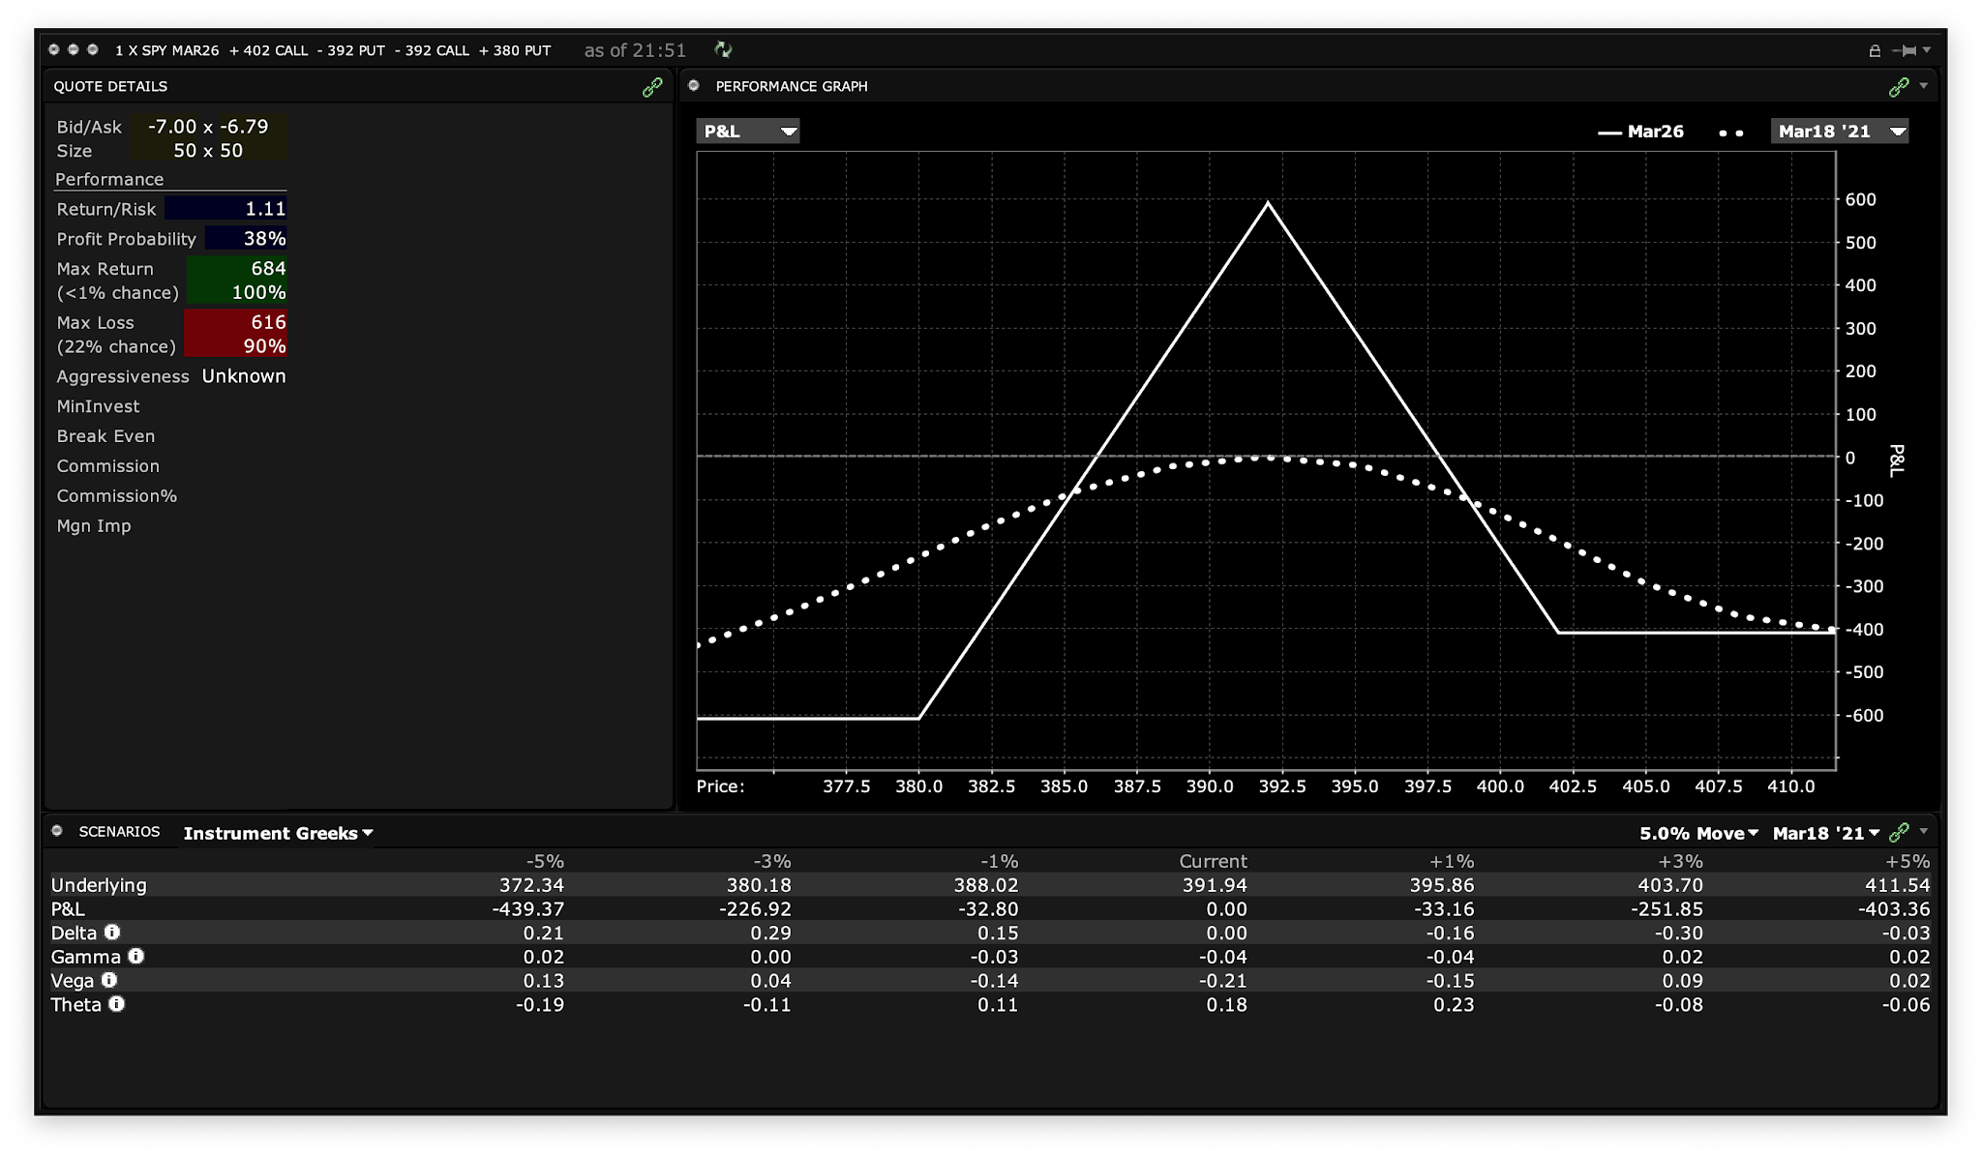Image resolution: width=1982 pixels, height=1156 pixels.
Task: Click the Mar26 solid line legend entry
Action: pyautogui.click(x=1640, y=132)
